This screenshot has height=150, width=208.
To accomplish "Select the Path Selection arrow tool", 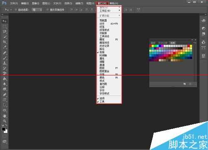I will point(5,105).
